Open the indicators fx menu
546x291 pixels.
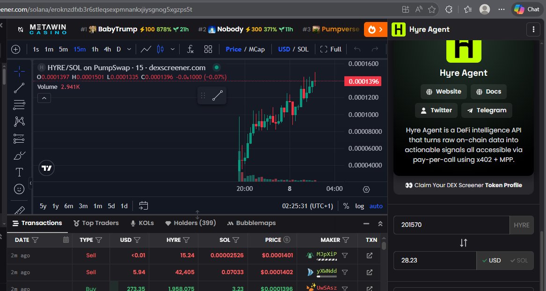[190, 49]
